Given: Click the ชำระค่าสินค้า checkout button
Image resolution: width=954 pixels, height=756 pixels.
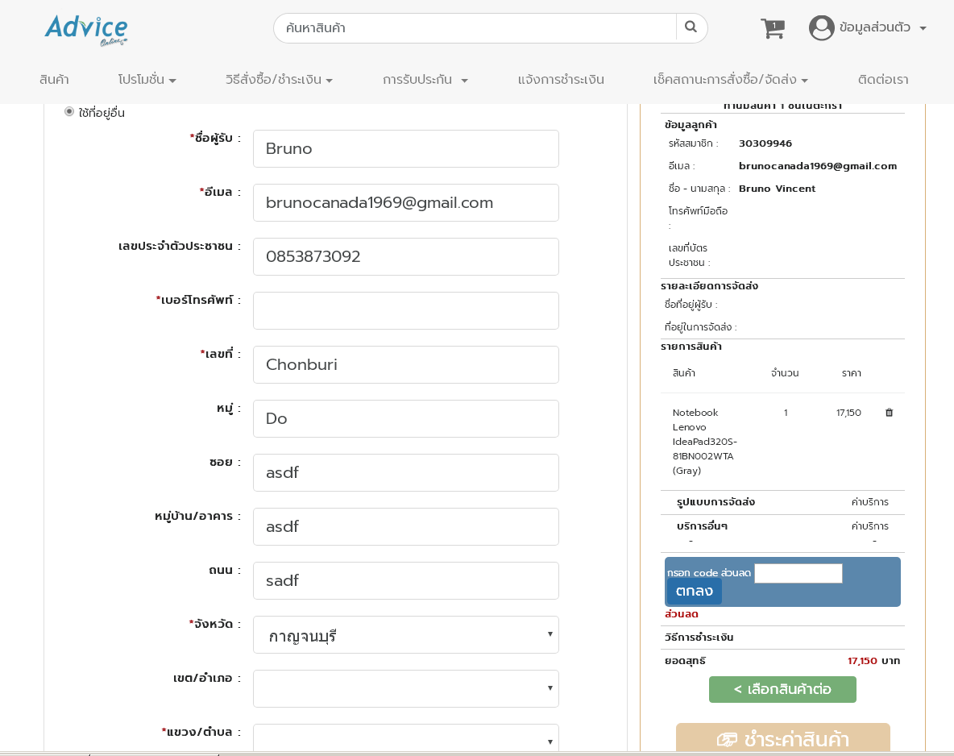Looking at the screenshot, I should tap(783, 738).
